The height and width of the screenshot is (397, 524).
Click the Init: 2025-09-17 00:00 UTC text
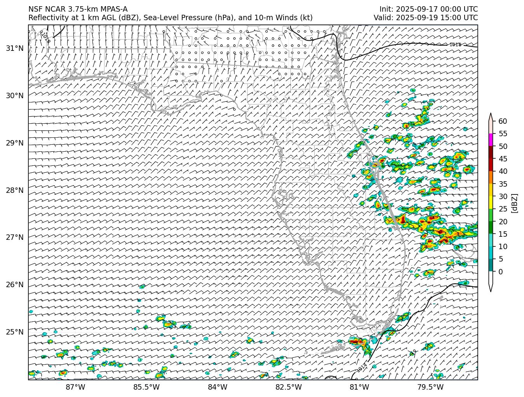[x=428, y=9]
